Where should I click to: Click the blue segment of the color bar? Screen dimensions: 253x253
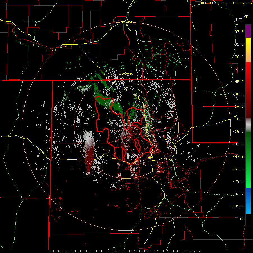tap(248, 200)
